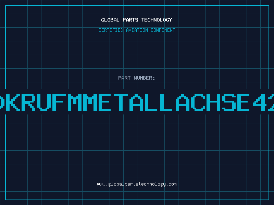Click the www.globalpartstechnology.com website link
This screenshot has width=274, height=205.
(137, 184)
